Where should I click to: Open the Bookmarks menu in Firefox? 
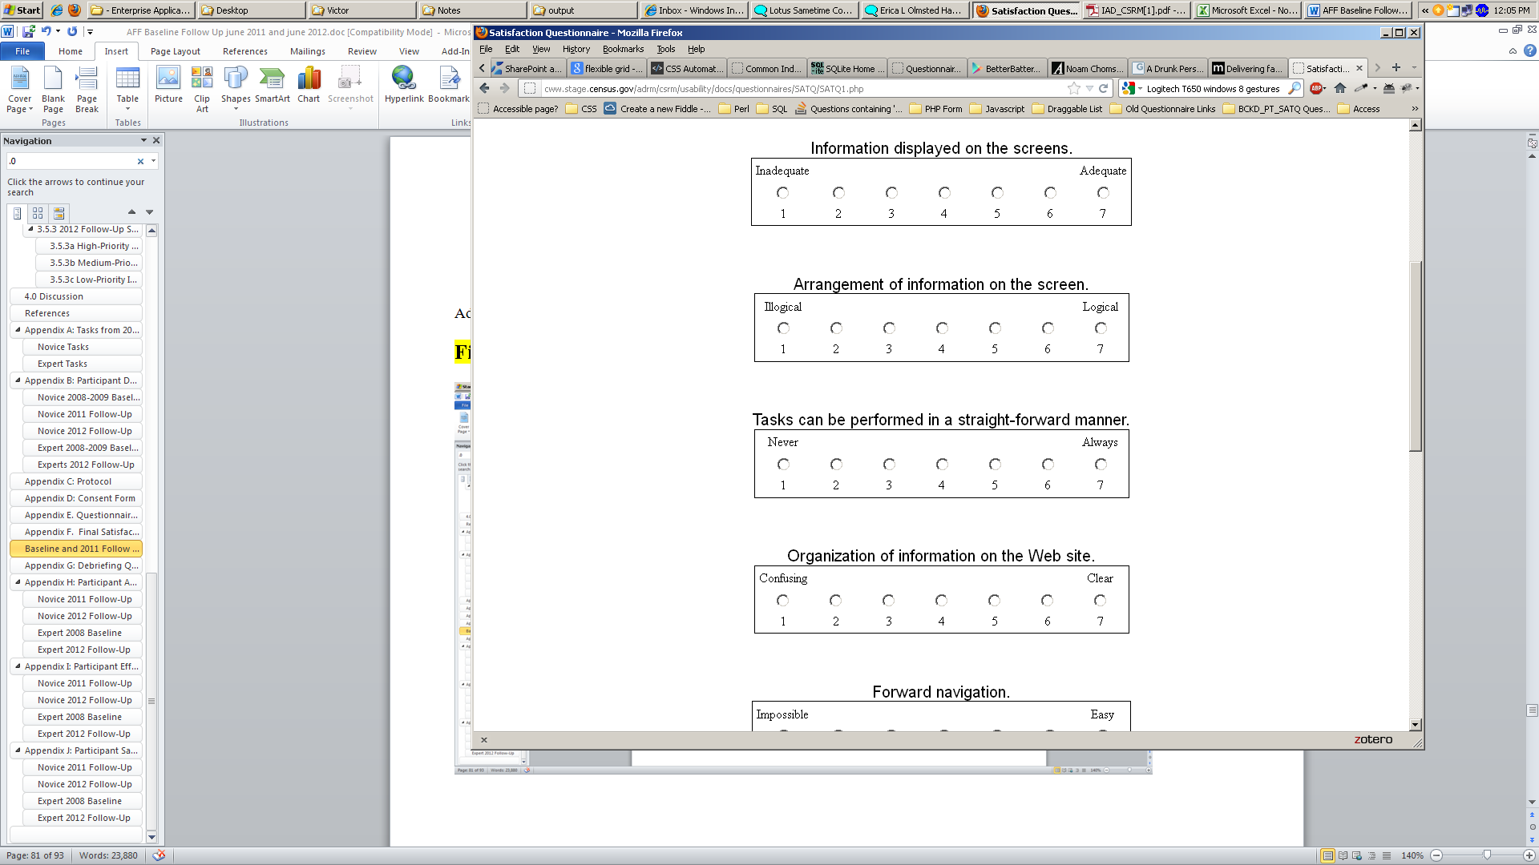click(623, 49)
